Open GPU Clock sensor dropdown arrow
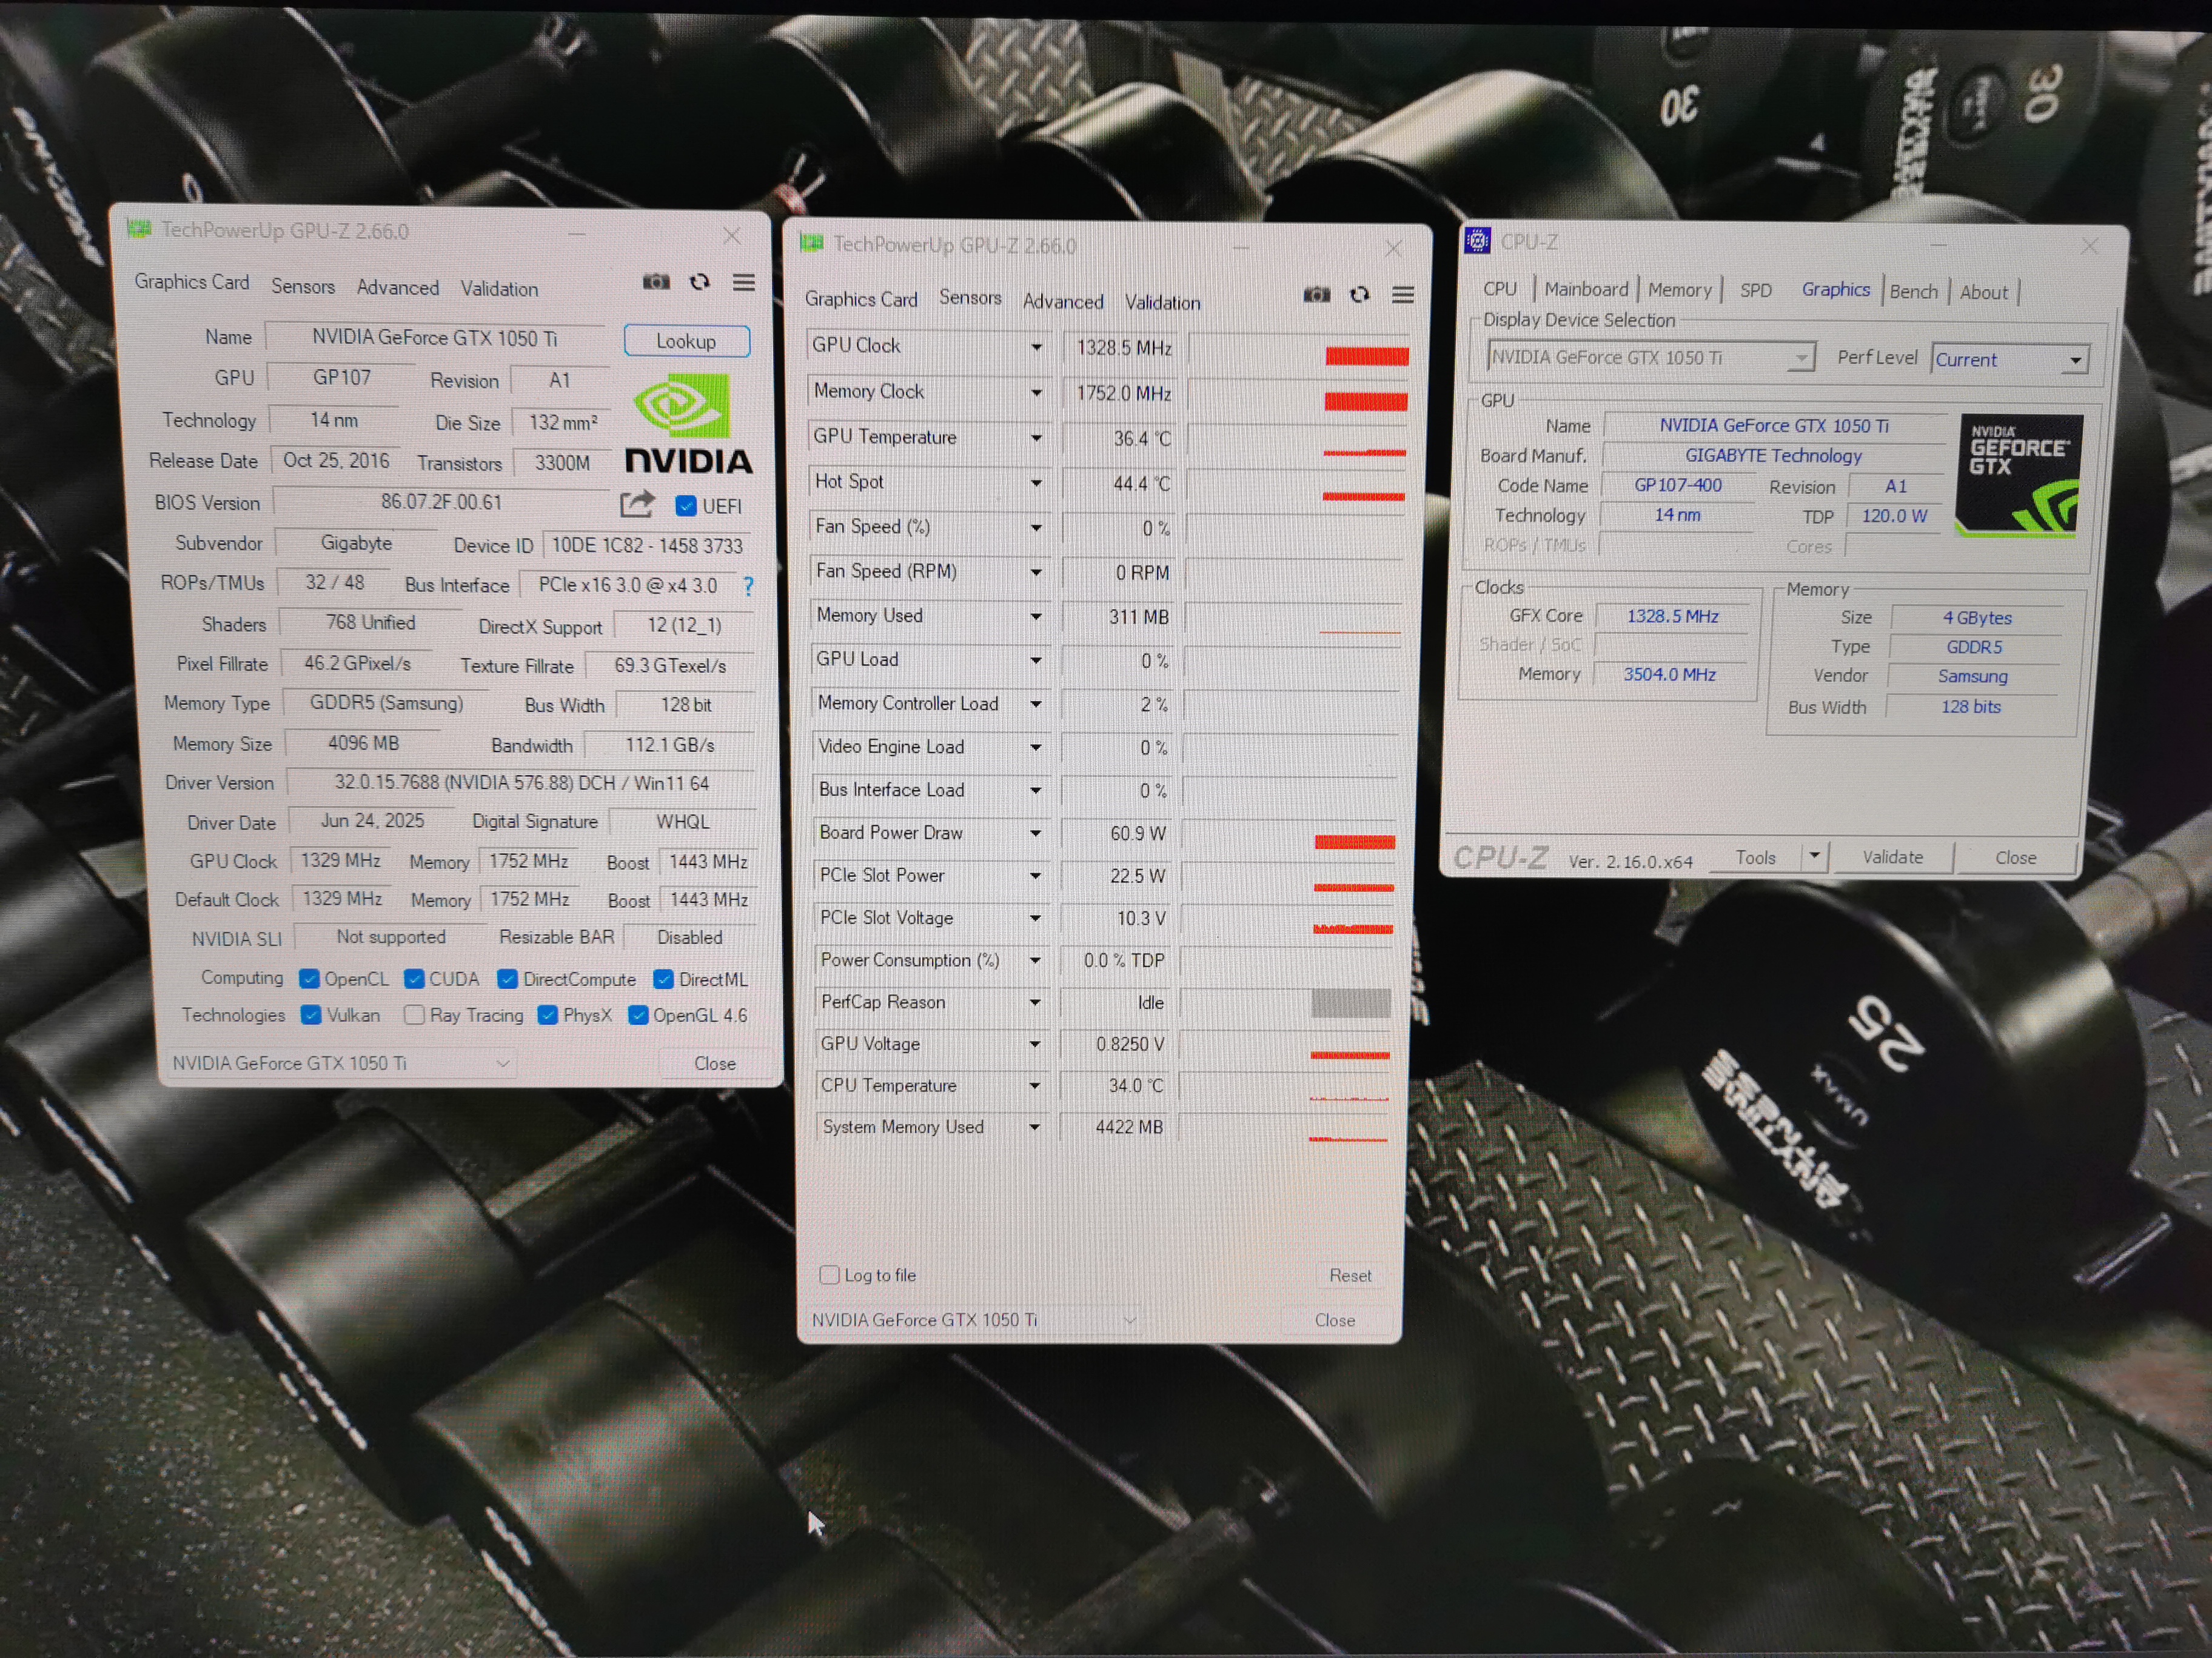Image resolution: width=2212 pixels, height=1658 pixels. (x=1036, y=347)
